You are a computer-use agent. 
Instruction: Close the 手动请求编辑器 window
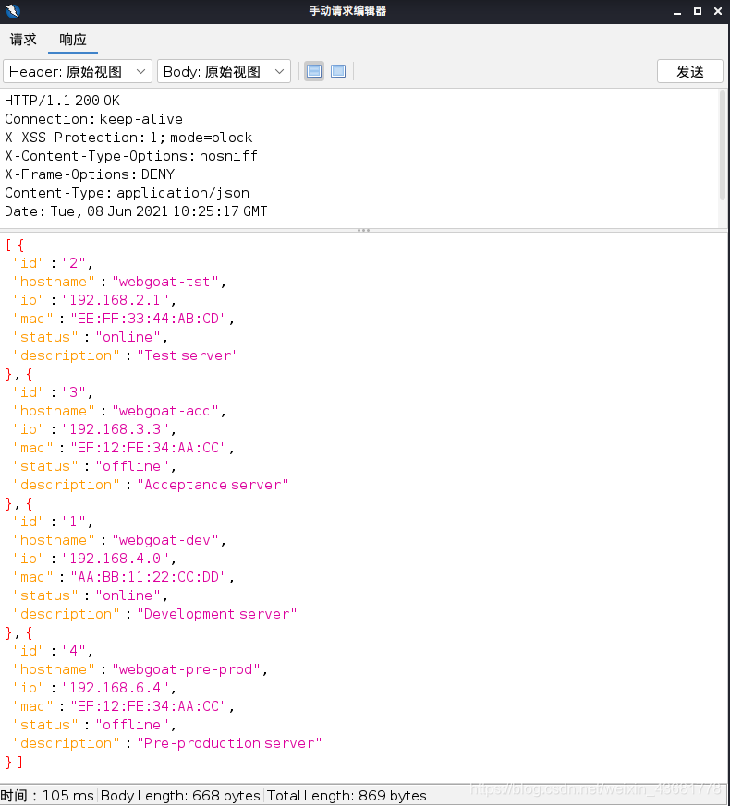coord(718,11)
